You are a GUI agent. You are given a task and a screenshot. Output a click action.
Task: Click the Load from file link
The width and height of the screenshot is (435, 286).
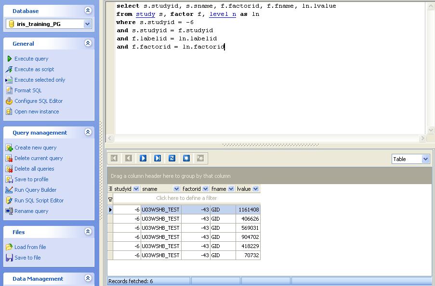[30, 247]
